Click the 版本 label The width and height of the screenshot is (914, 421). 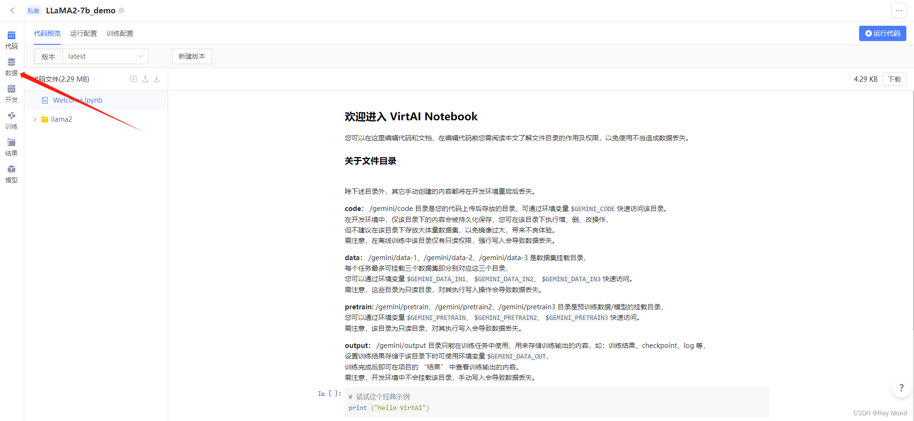click(x=48, y=56)
